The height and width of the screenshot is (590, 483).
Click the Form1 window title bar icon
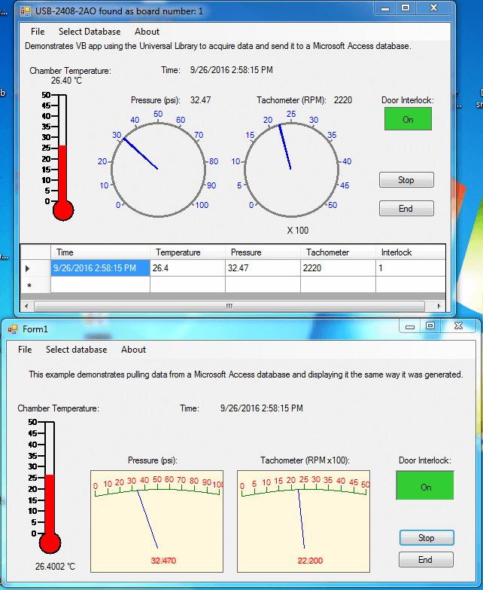[x=11, y=329]
